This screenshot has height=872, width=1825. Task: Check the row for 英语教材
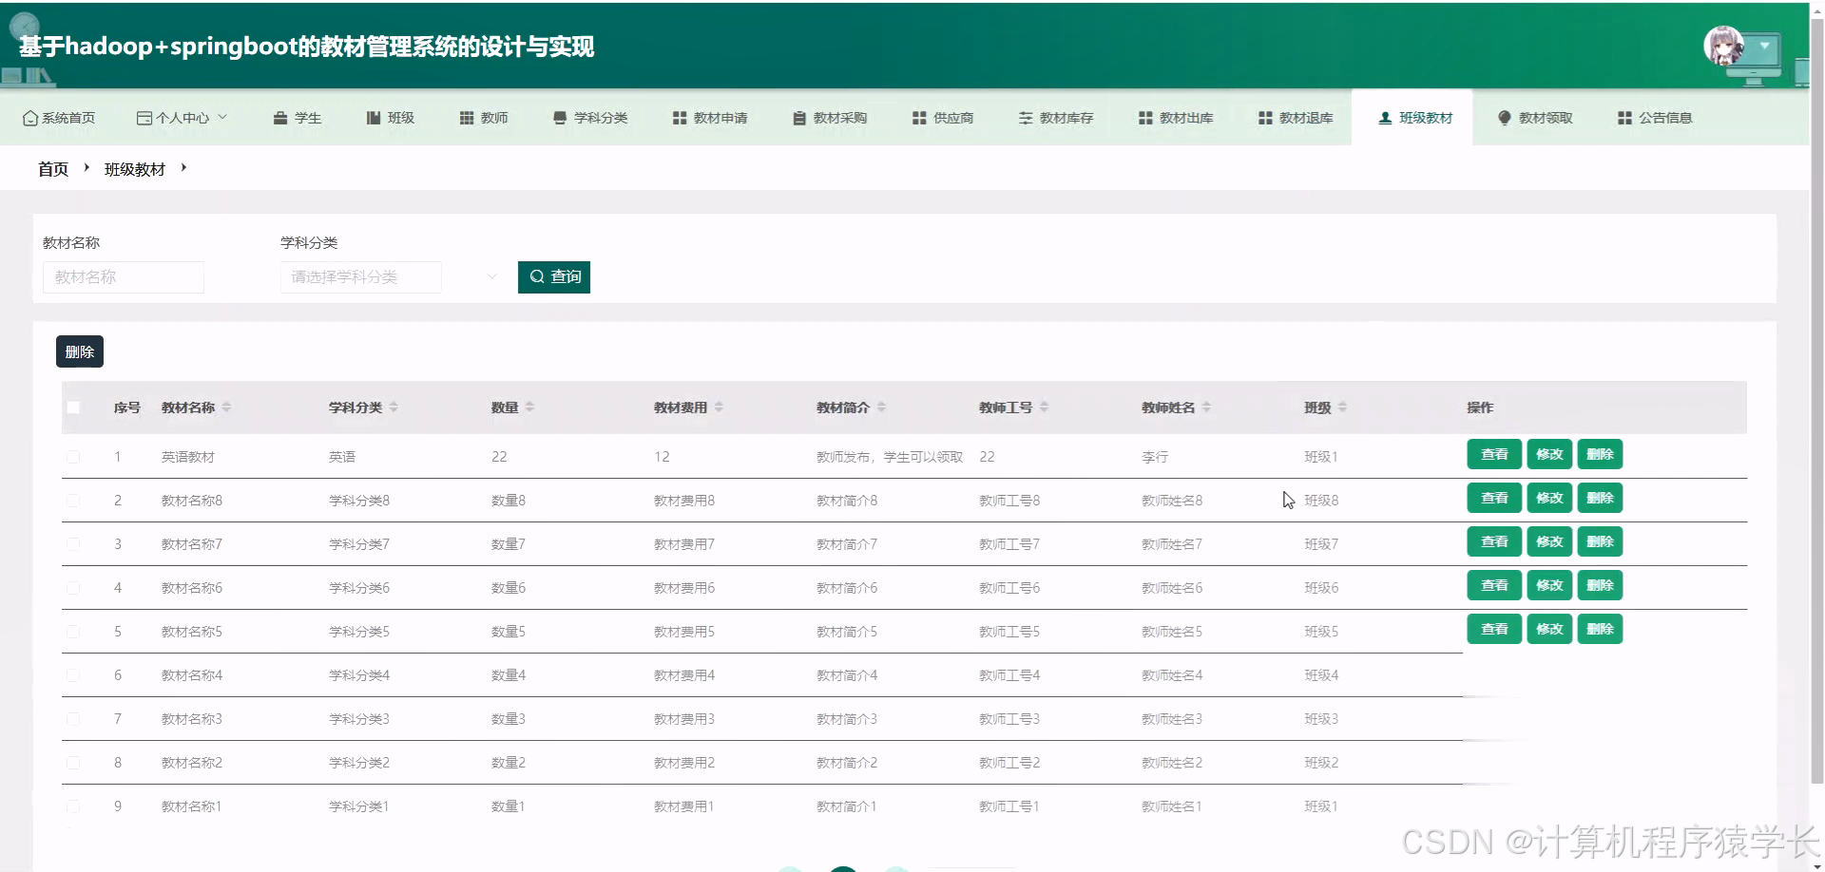[74, 456]
